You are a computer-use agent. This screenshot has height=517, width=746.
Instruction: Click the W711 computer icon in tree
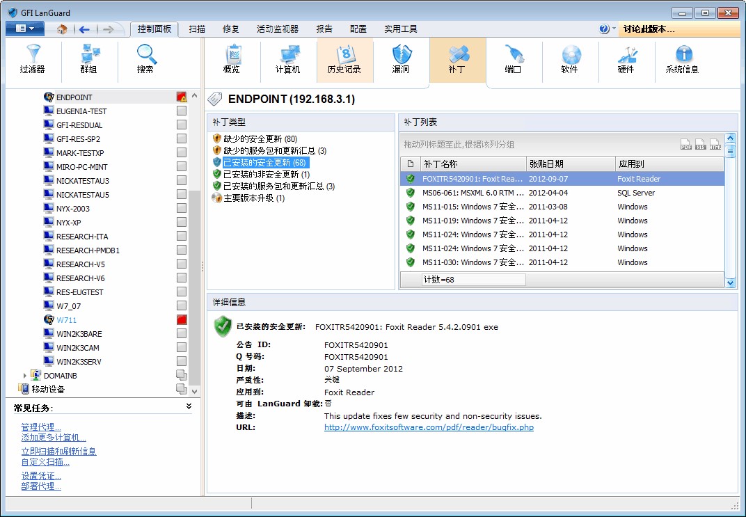49,319
